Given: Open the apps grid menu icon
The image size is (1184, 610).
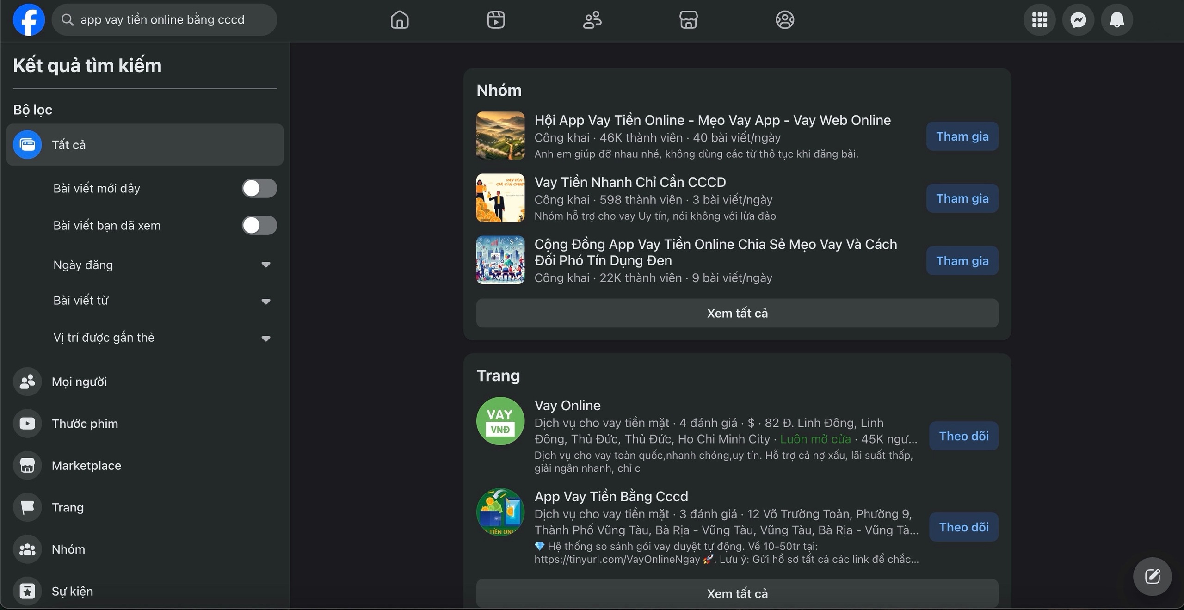Looking at the screenshot, I should (x=1040, y=20).
